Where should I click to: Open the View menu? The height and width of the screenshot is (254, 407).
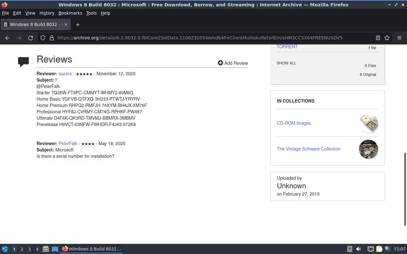pos(30,13)
